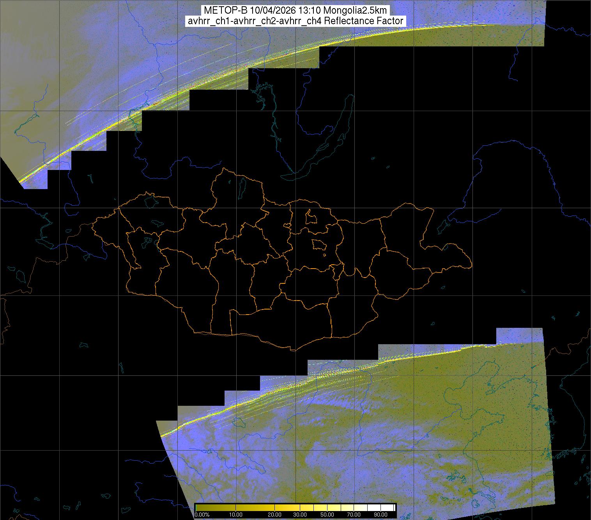Click the dark olive start of the color bar
The height and width of the screenshot is (520, 591).
(199, 508)
